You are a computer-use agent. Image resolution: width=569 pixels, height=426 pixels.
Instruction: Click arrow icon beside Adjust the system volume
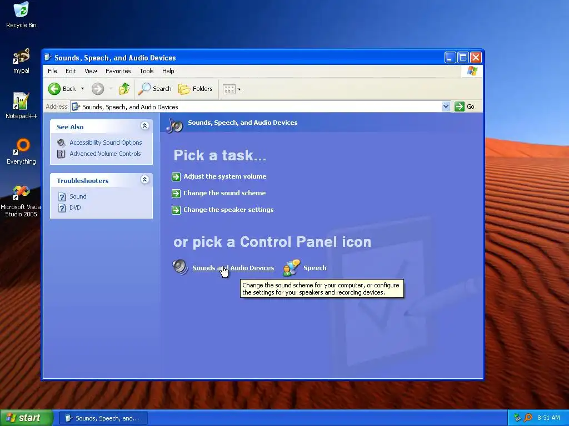point(176,177)
